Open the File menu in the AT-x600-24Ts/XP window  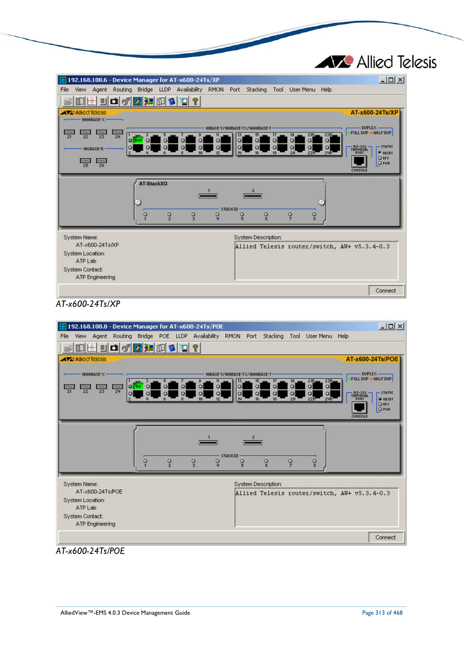click(64, 89)
